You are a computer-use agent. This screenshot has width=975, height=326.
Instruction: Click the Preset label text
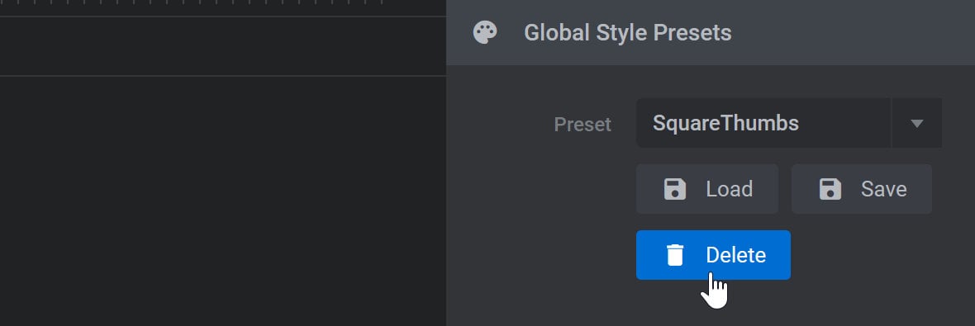(583, 124)
